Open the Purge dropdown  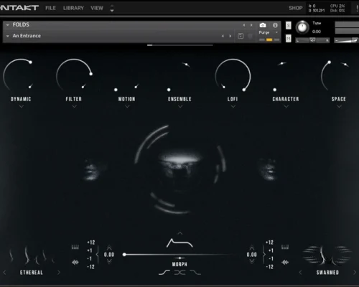point(269,32)
